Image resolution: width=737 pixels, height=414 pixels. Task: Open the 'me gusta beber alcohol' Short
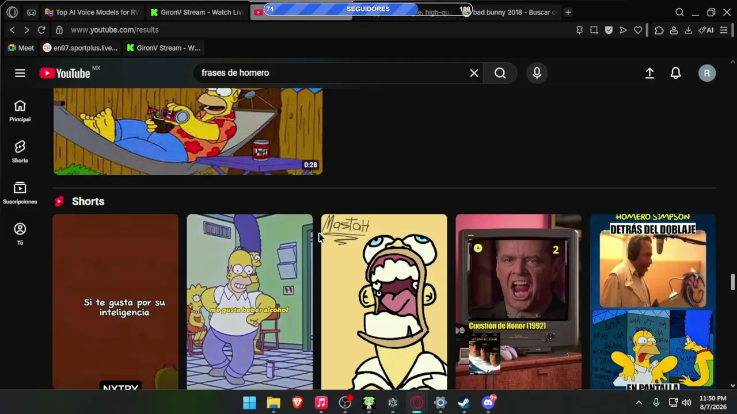[250, 302]
